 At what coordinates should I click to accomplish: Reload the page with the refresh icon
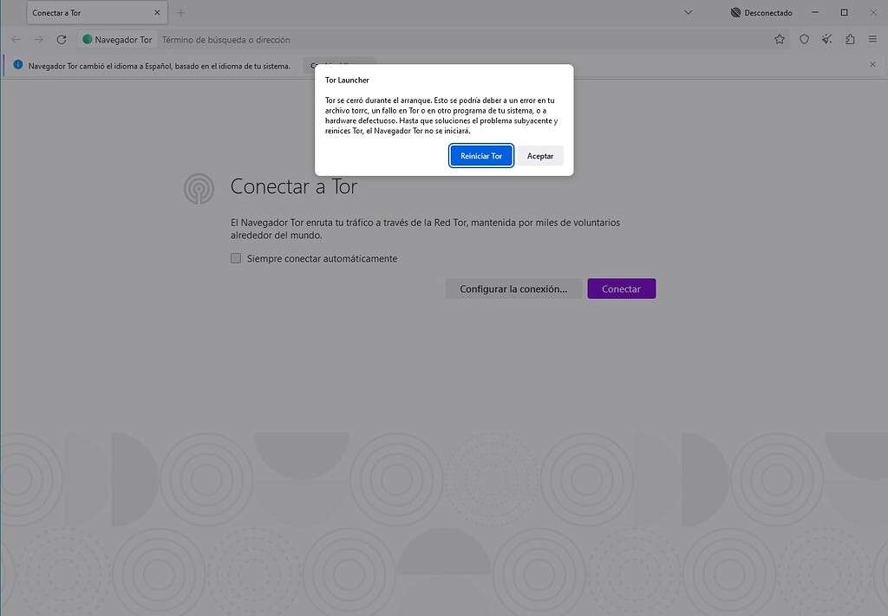[x=62, y=40]
